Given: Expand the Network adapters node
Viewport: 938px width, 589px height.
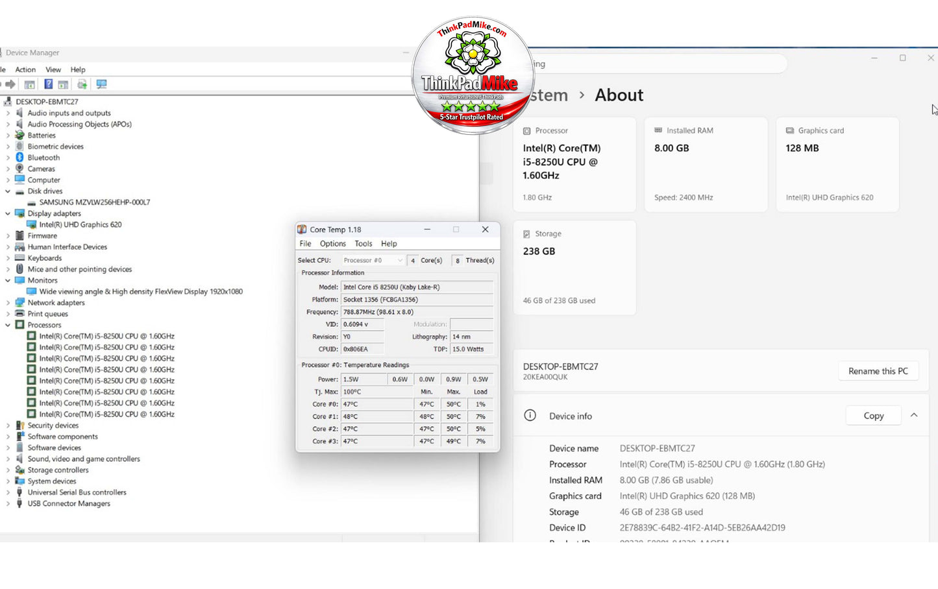Looking at the screenshot, I should (x=8, y=303).
